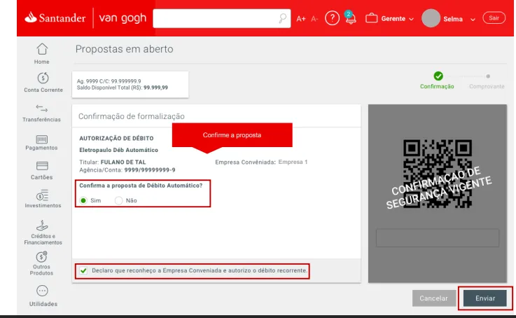Open Cartões card icon

[42, 166]
